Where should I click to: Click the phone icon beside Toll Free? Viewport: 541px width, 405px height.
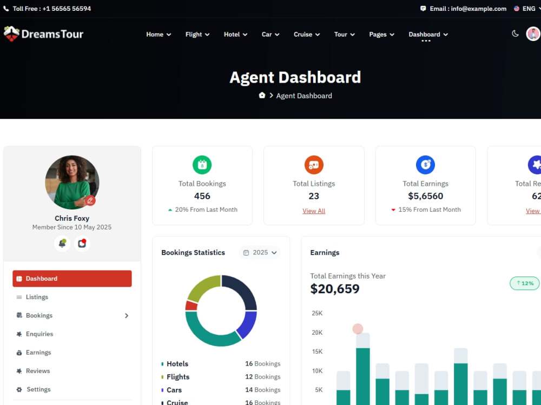[6, 9]
